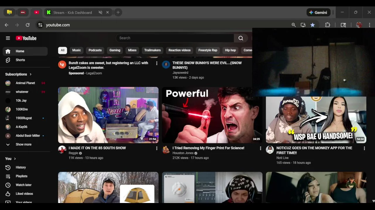The height and width of the screenshot is (210, 375).
Task: Close the Stream - Kick Dashboard tab
Action: point(108,13)
